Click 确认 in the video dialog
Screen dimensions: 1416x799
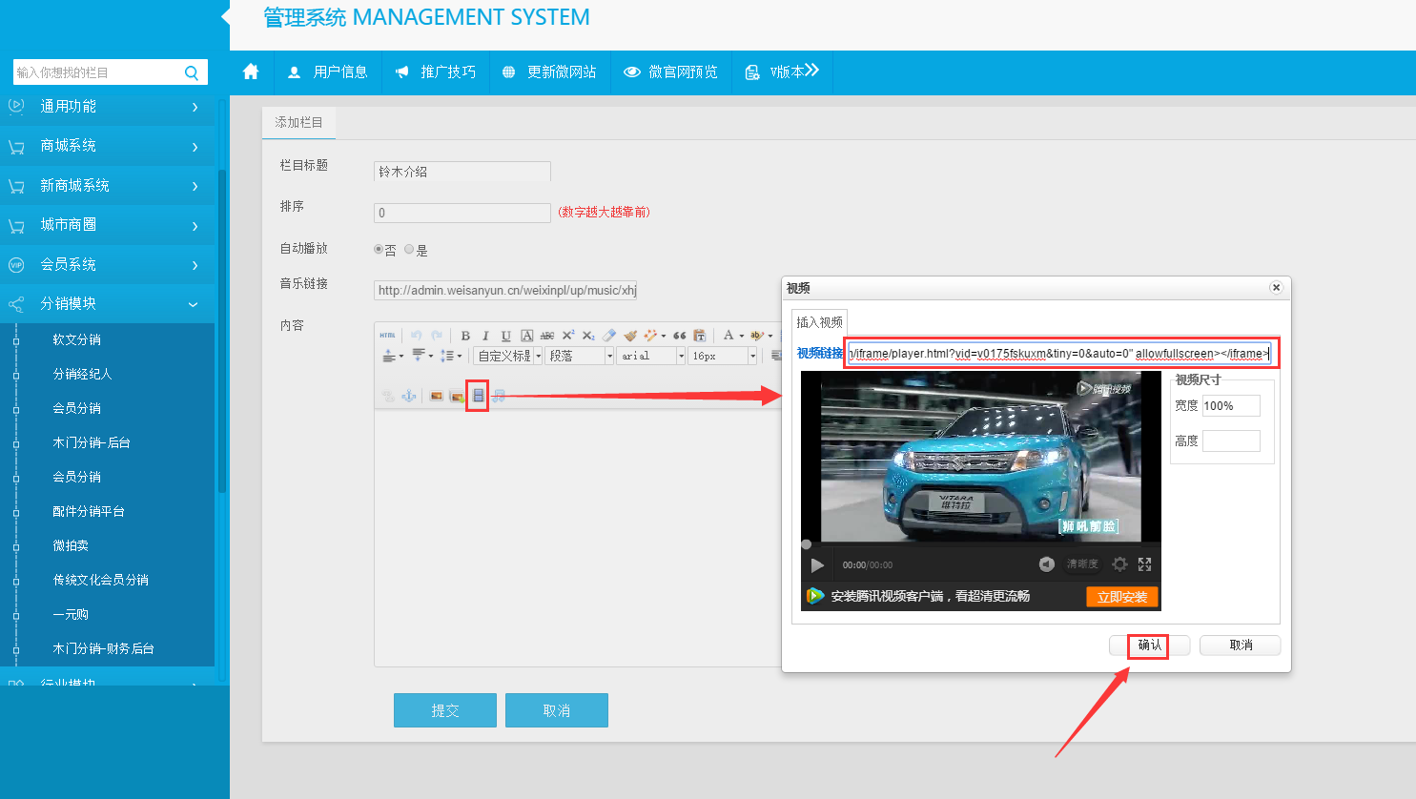[x=1150, y=645]
